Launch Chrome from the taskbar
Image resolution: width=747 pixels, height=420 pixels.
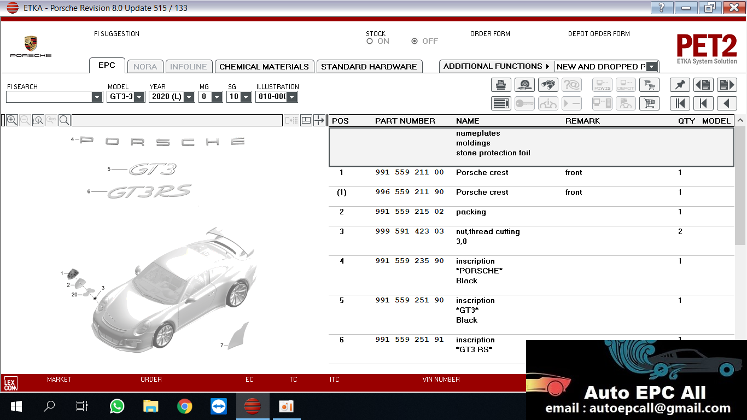(185, 406)
